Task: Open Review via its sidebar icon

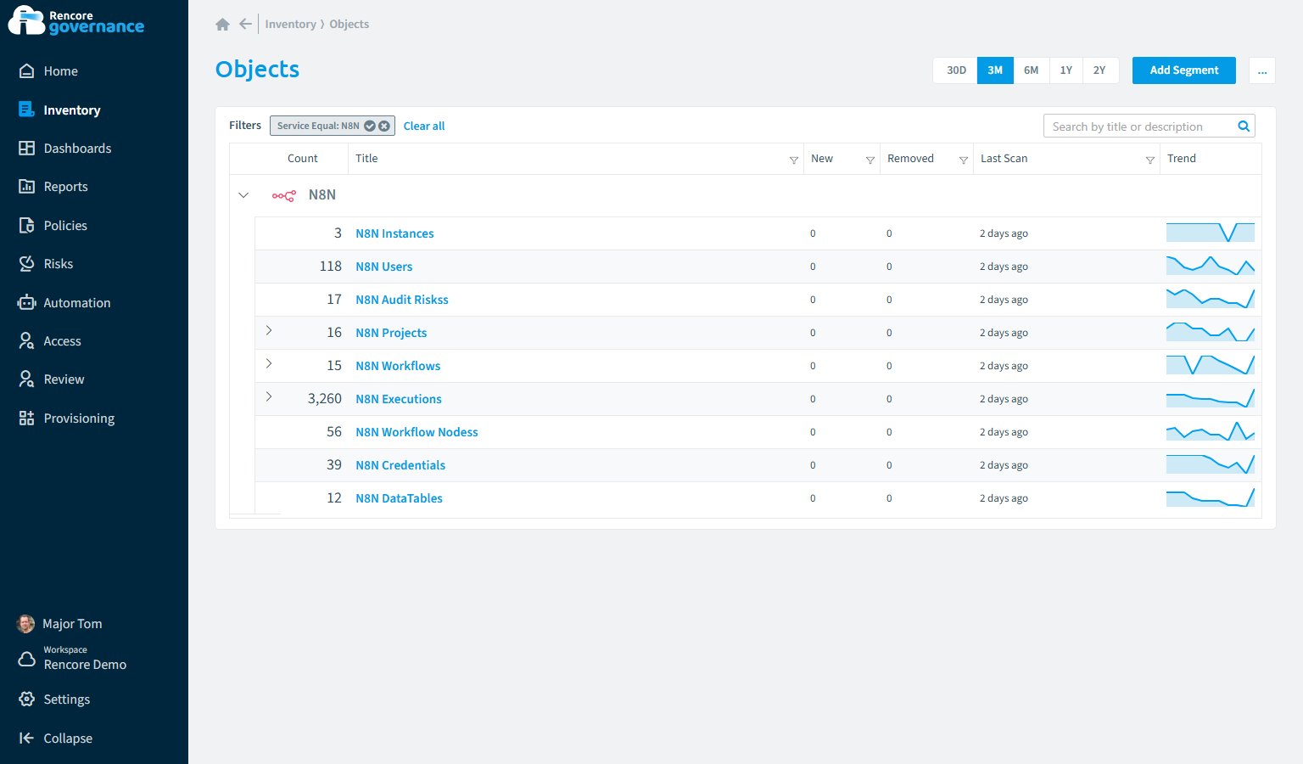Action: (27, 379)
